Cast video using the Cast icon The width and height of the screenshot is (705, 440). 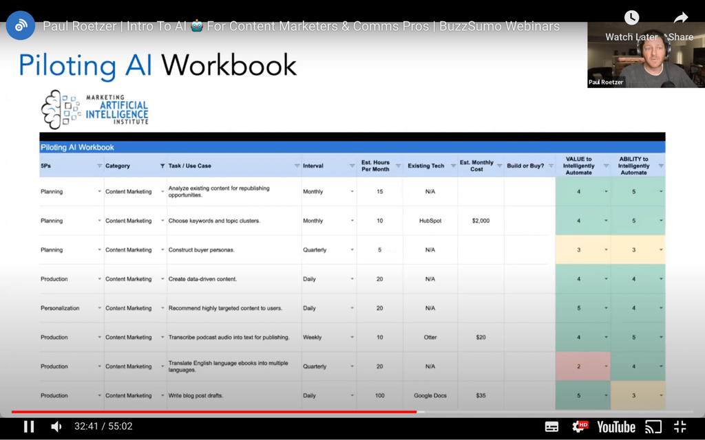pyautogui.click(x=653, y=427)
